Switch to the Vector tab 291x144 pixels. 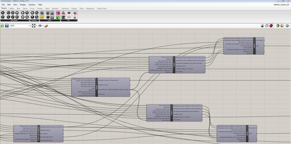[25, 9]
